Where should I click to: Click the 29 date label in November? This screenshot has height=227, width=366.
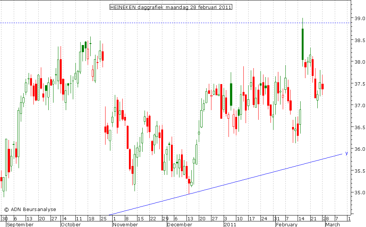[x=165, y=218]
